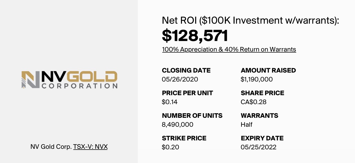This screenshot has width=355, height=163.
Task: Select the Price Per Unit label
Action: [187, 93]
